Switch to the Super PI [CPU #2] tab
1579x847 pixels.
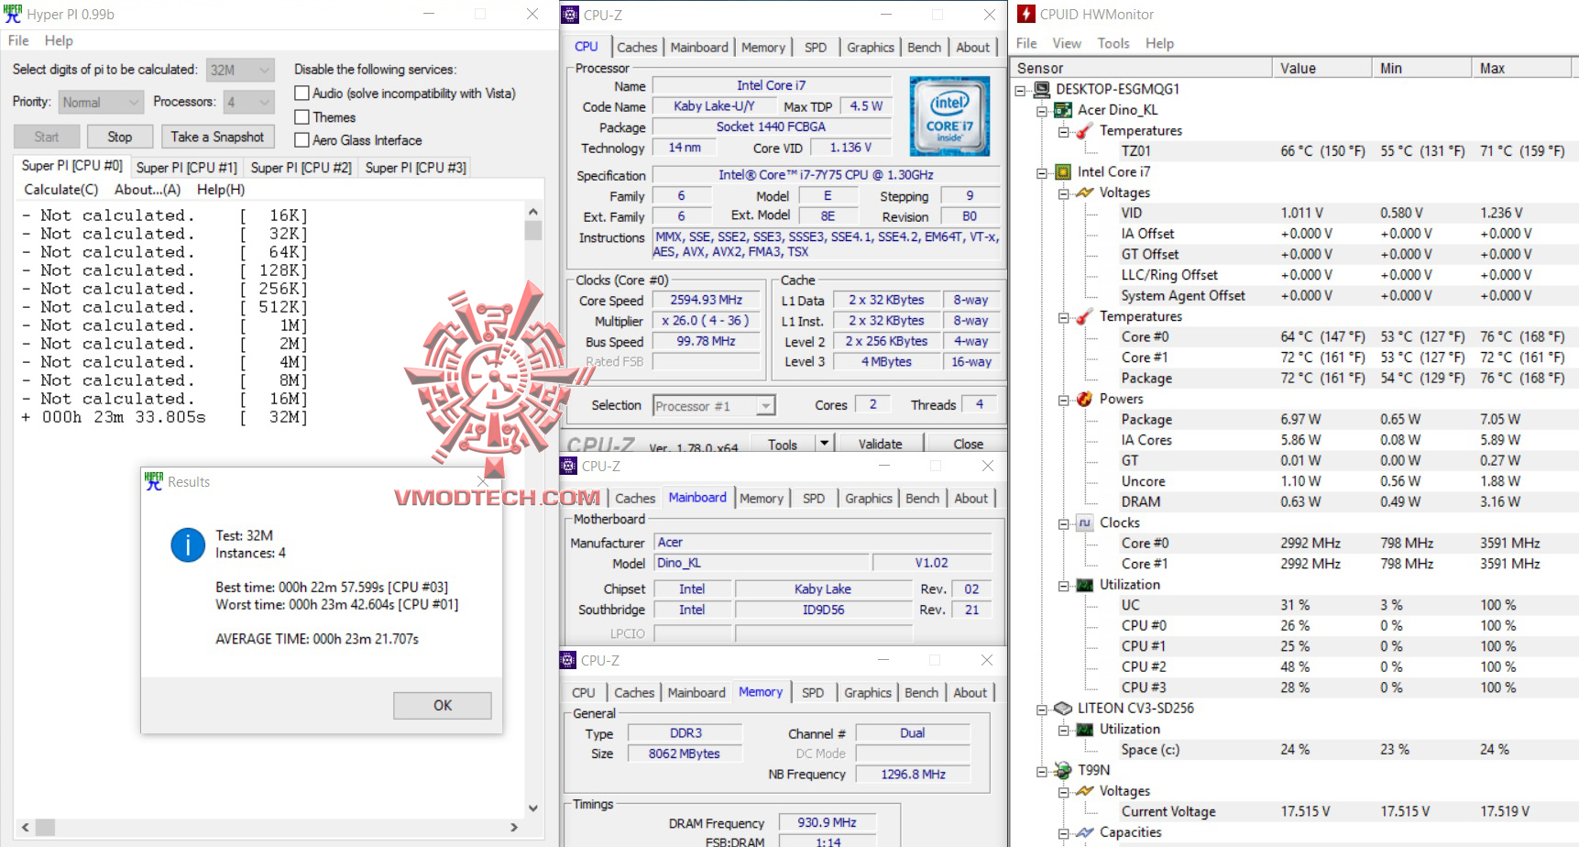pyautogui.click(x=301, y=168)
